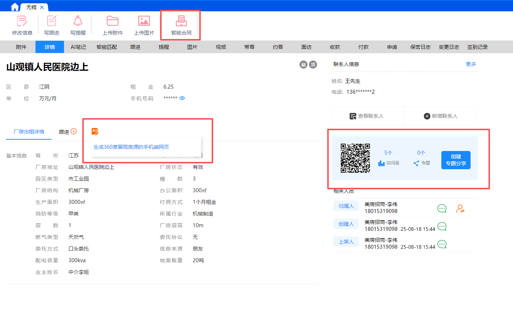The height and width of the screenshot is (318, 513).
Task: Toggle the 顶 pin-to-top badge
Action: [313, 65]
